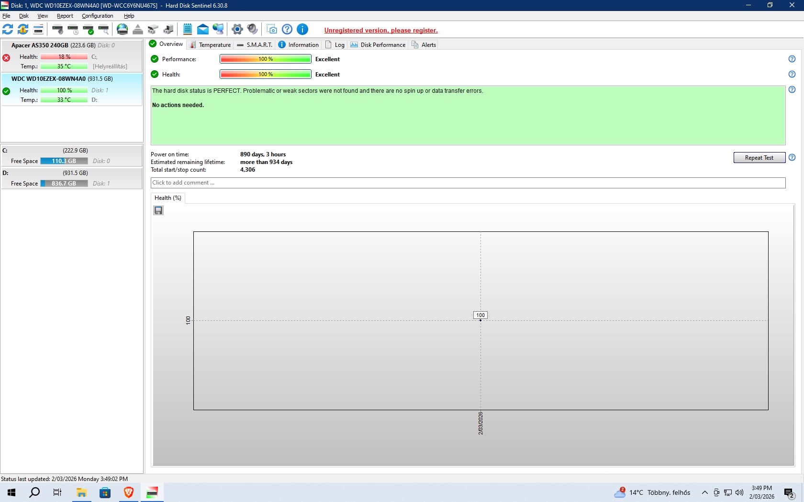The height and width of the screenshot is (502, 804).
Task: Open the Windows Start menu
Action: pyautogui.click(x=11, y=492)
